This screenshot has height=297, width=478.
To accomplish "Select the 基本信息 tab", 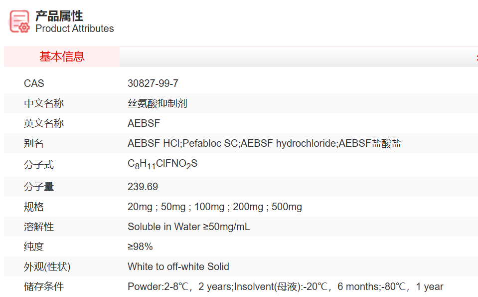I will pyautogui.click(x=62, y=57).
